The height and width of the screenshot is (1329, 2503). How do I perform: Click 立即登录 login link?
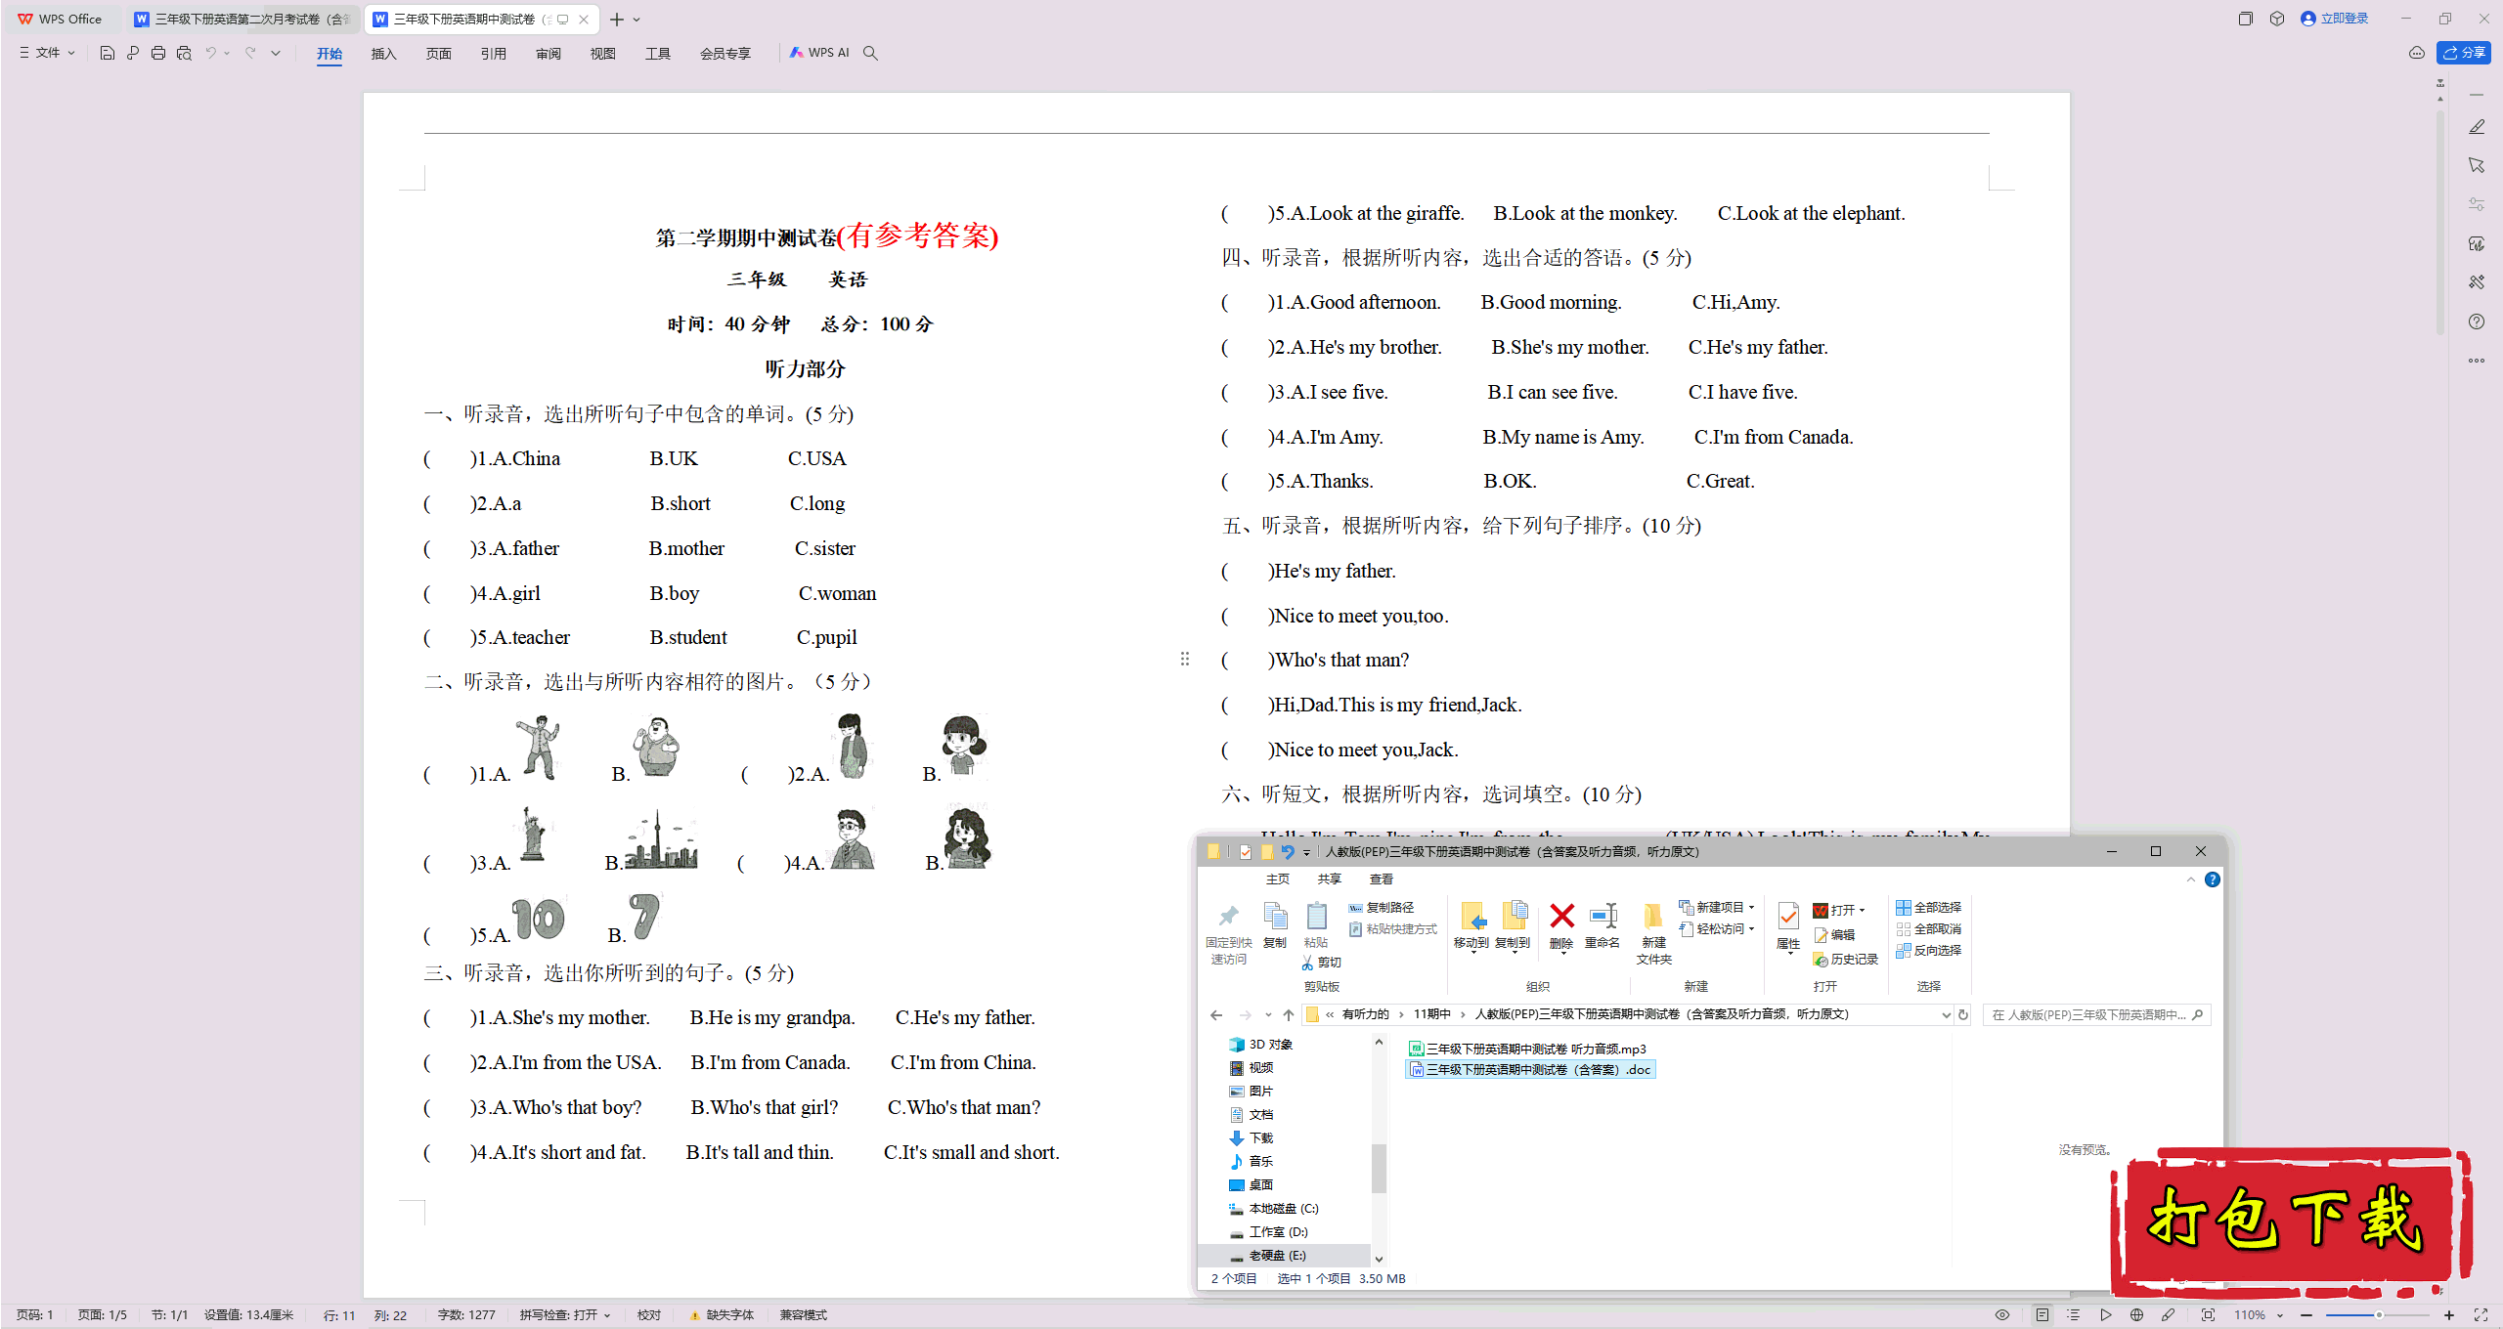[2334, 19]
